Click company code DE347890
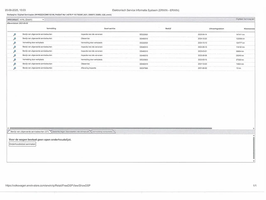This screenshot has height=200, width=266. [x=144, y=68]
